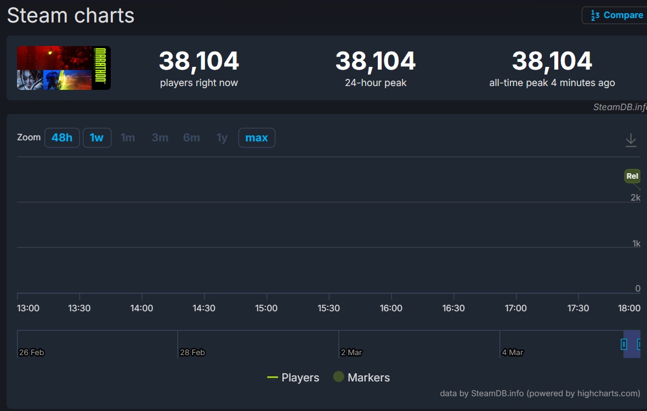Viewport: 647px width, 411px height.
Task: Select the 1y zoom range
Action: coord(222,138)
